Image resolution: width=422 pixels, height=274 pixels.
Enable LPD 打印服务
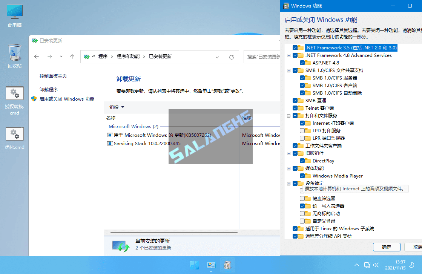click(302, 131)
